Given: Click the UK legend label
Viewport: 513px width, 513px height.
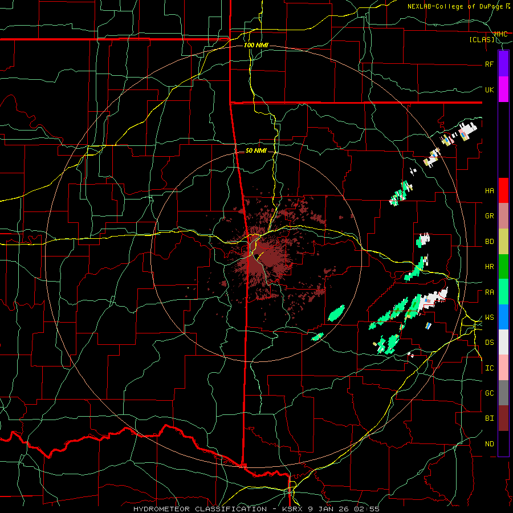Looking at the screenshot, I should (x=489, y=89).
